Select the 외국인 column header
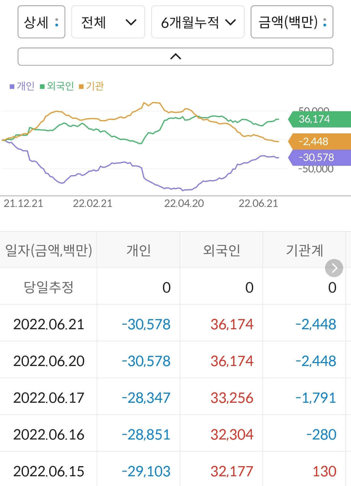 point(221,250)
